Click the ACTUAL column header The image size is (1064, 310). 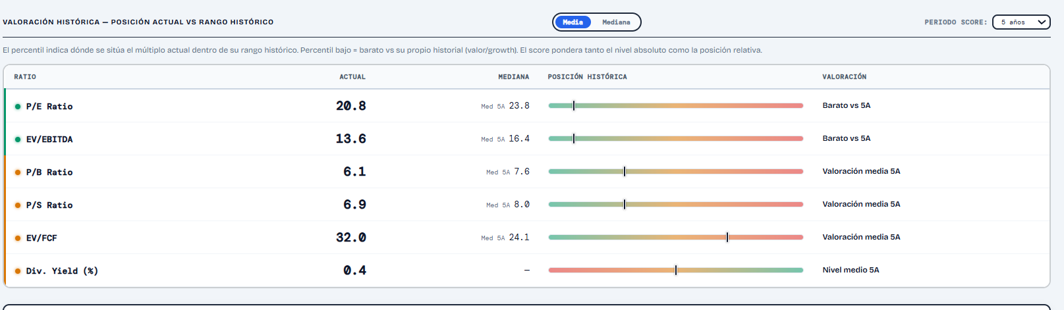pyautogui.click(x=352, y=77)
